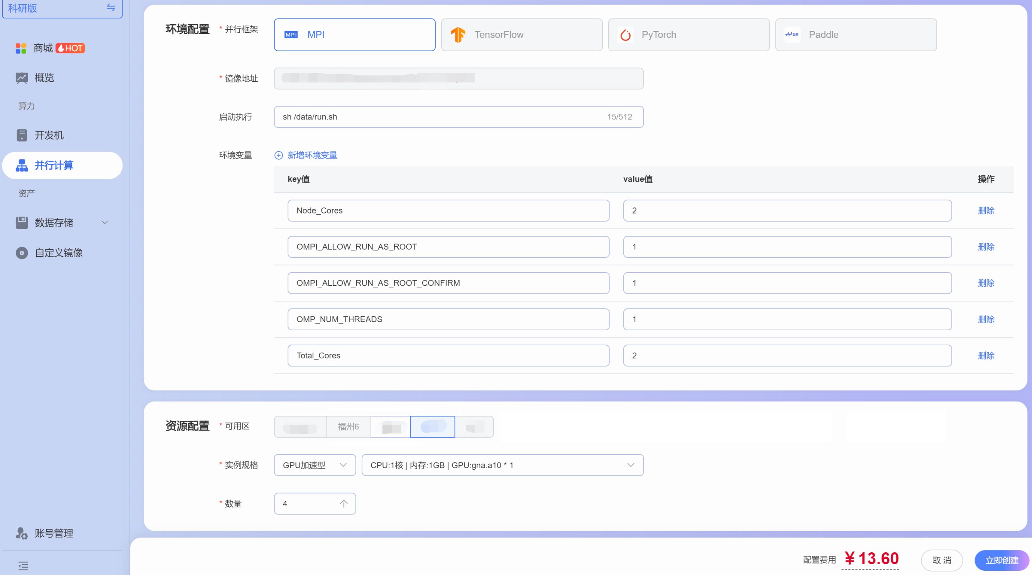Click the 新增环境变量 link
The image size is (1032, 575).
click(x=312, y=155)
